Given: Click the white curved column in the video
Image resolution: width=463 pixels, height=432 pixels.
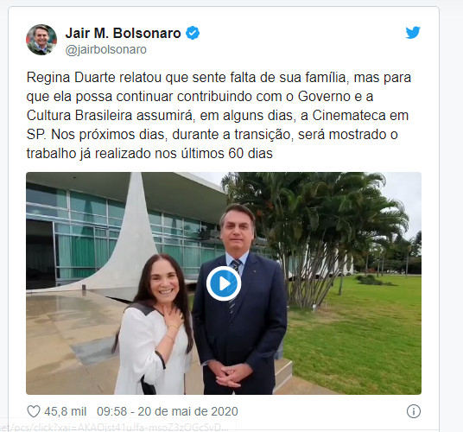Looking at the screenshot, I should coord(125,236).
